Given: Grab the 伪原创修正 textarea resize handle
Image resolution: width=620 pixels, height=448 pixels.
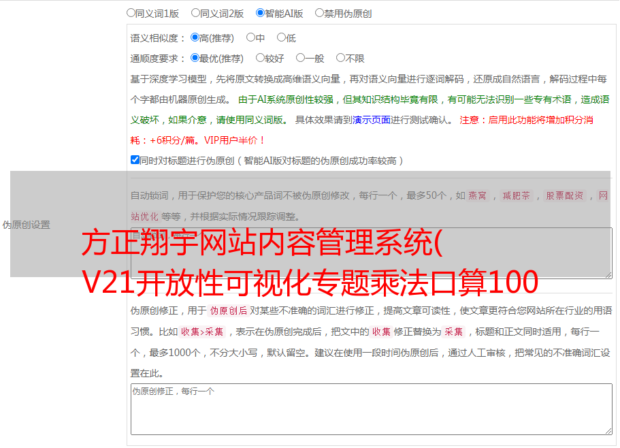Looking at the screenshot, I should click(608, 431).
